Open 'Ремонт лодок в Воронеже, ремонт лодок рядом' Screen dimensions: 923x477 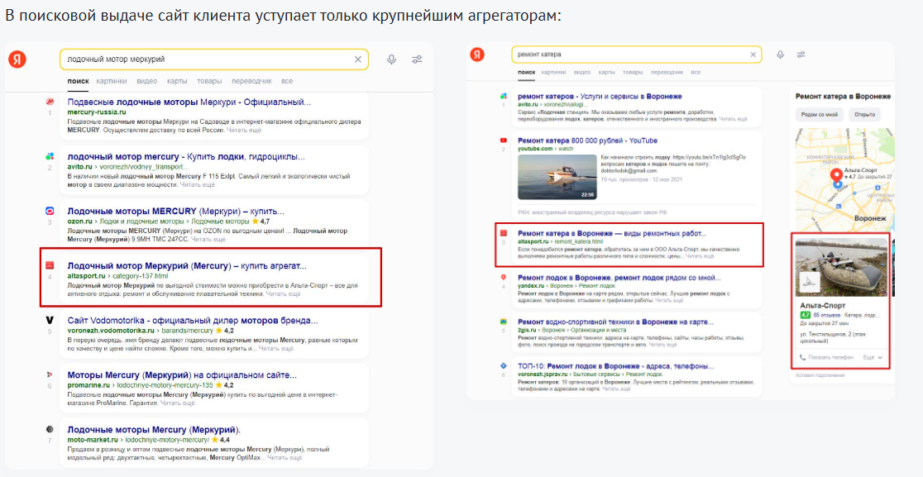coord(619,278)
